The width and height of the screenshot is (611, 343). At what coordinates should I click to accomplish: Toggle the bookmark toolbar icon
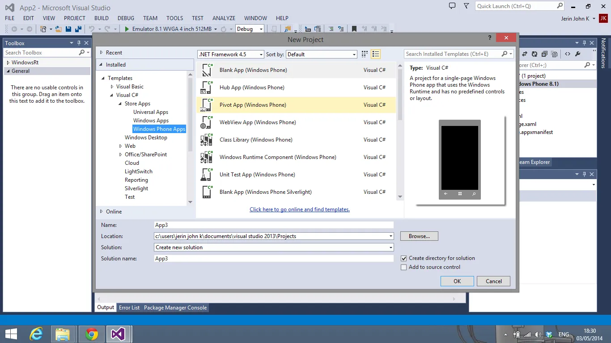[354, 29]
